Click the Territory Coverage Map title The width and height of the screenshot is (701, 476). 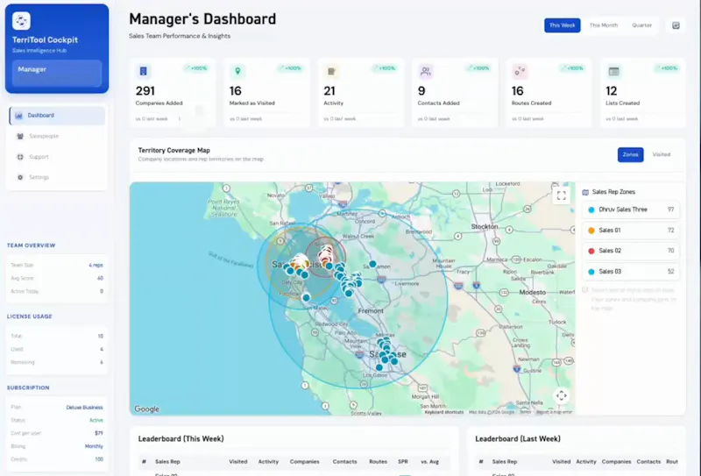click(173, 150)
